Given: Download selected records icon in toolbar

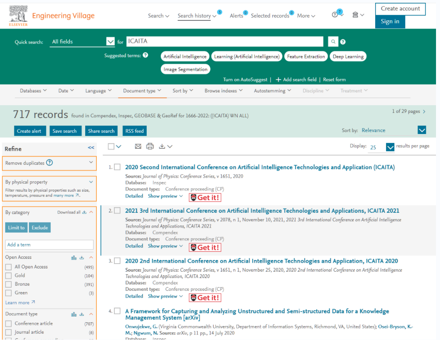Looking at the screenshot, I should (162, 146).
